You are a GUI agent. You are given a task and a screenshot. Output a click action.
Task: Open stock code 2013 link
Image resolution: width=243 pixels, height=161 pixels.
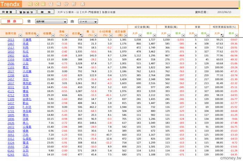click(x=11, y=40)
